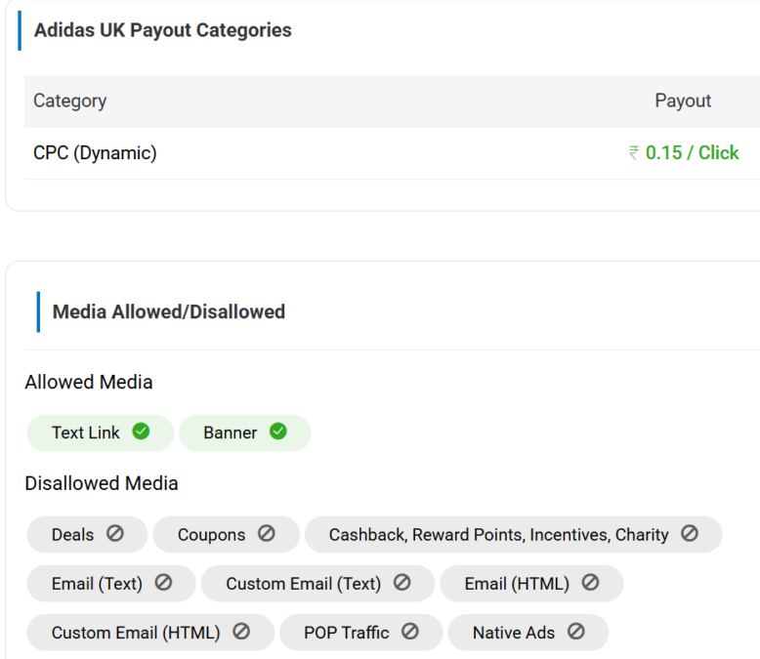
Task: Click the green checkmark beside Banner
Action: [x=278, y=432]
